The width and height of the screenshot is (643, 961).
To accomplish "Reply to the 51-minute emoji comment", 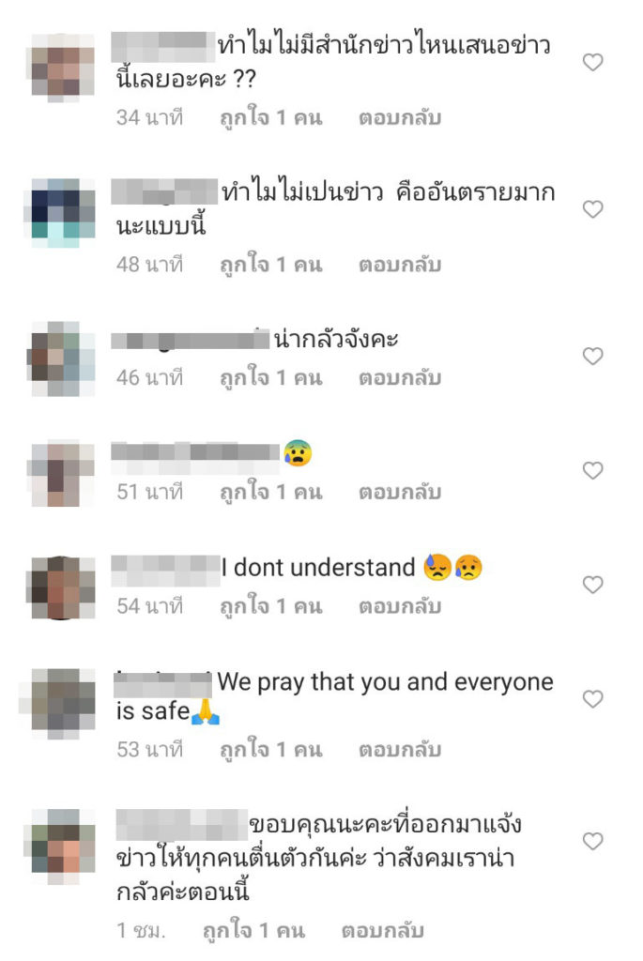I will pyautogui.click(x=400, y=492).
